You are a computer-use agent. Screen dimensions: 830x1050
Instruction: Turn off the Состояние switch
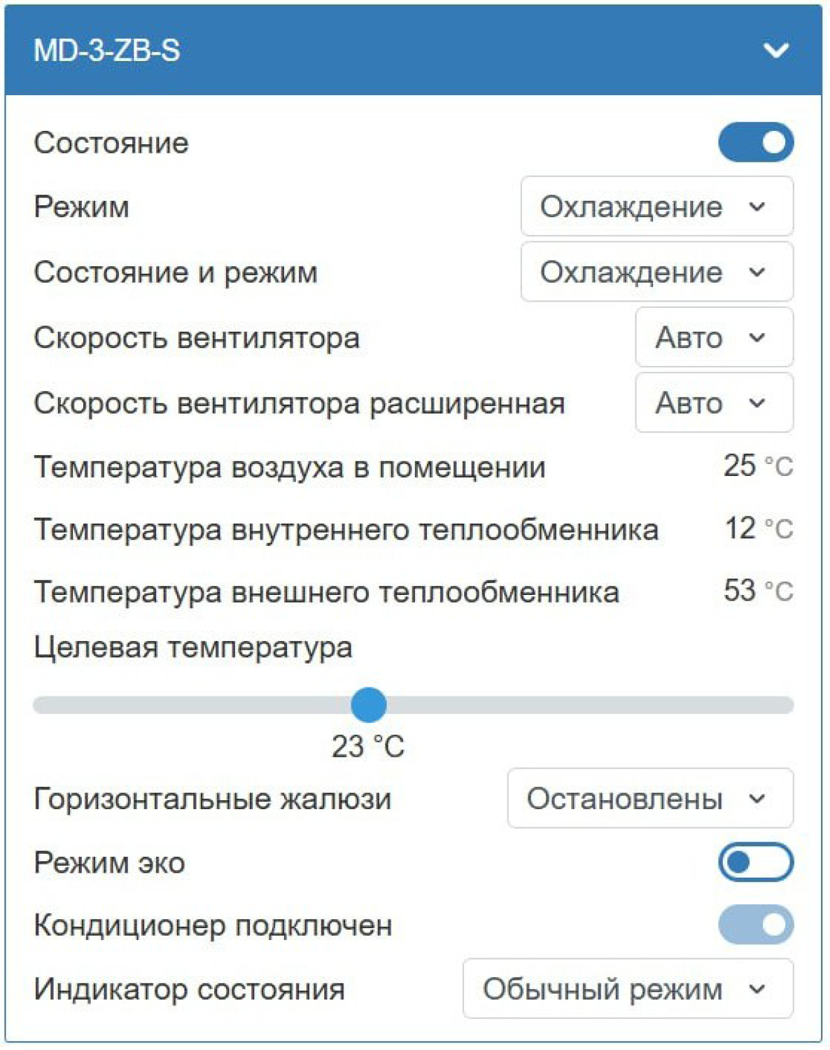pyautogui.click(x=757, y=143)
